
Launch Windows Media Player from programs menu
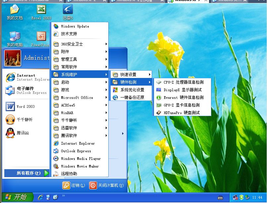[80, 159]
